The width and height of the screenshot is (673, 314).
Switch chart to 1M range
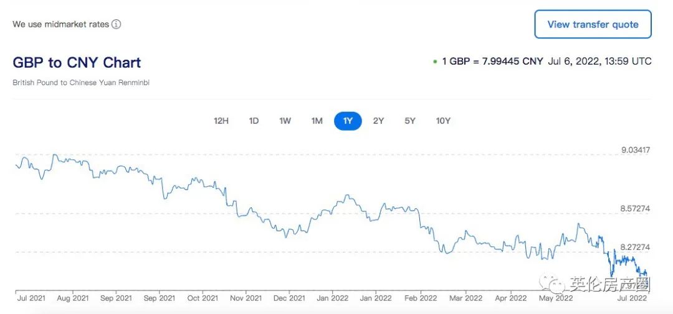point(317,121)
